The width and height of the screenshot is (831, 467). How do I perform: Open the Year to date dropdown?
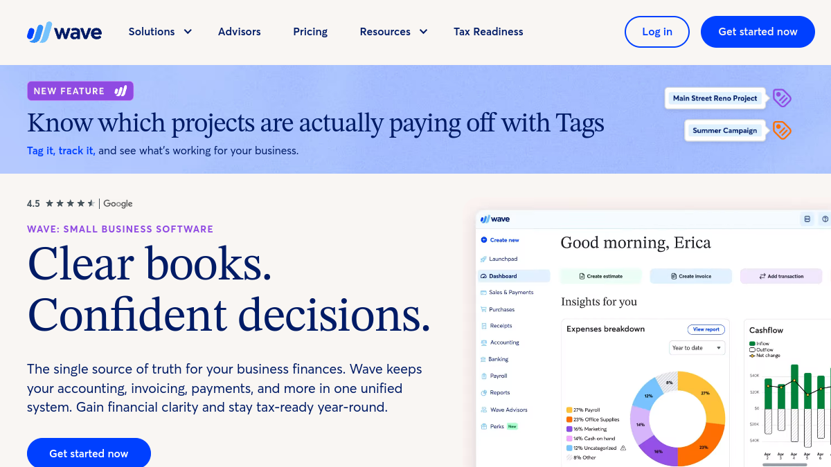697,348
